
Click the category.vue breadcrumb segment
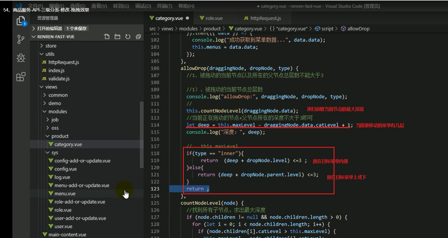click(248, 29)
